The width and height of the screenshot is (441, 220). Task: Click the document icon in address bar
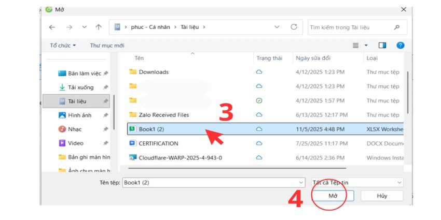(x=117, y=27)
